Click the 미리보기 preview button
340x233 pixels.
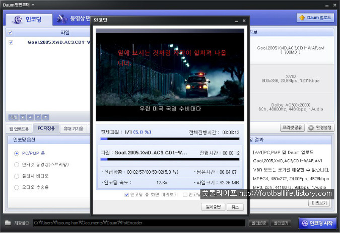point(319,203)
